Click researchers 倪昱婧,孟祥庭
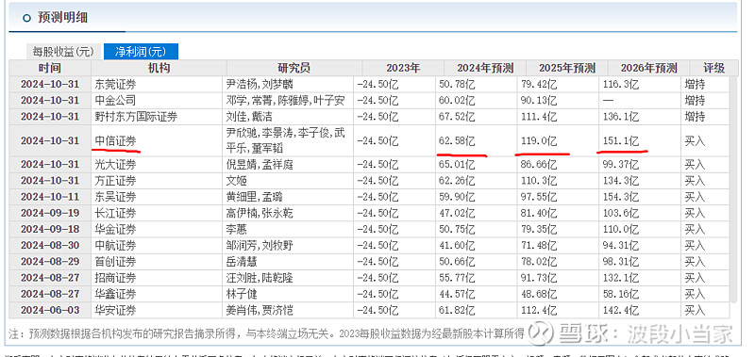The height and width of the screenshot is (357, 755). click(x=260, y=164)
